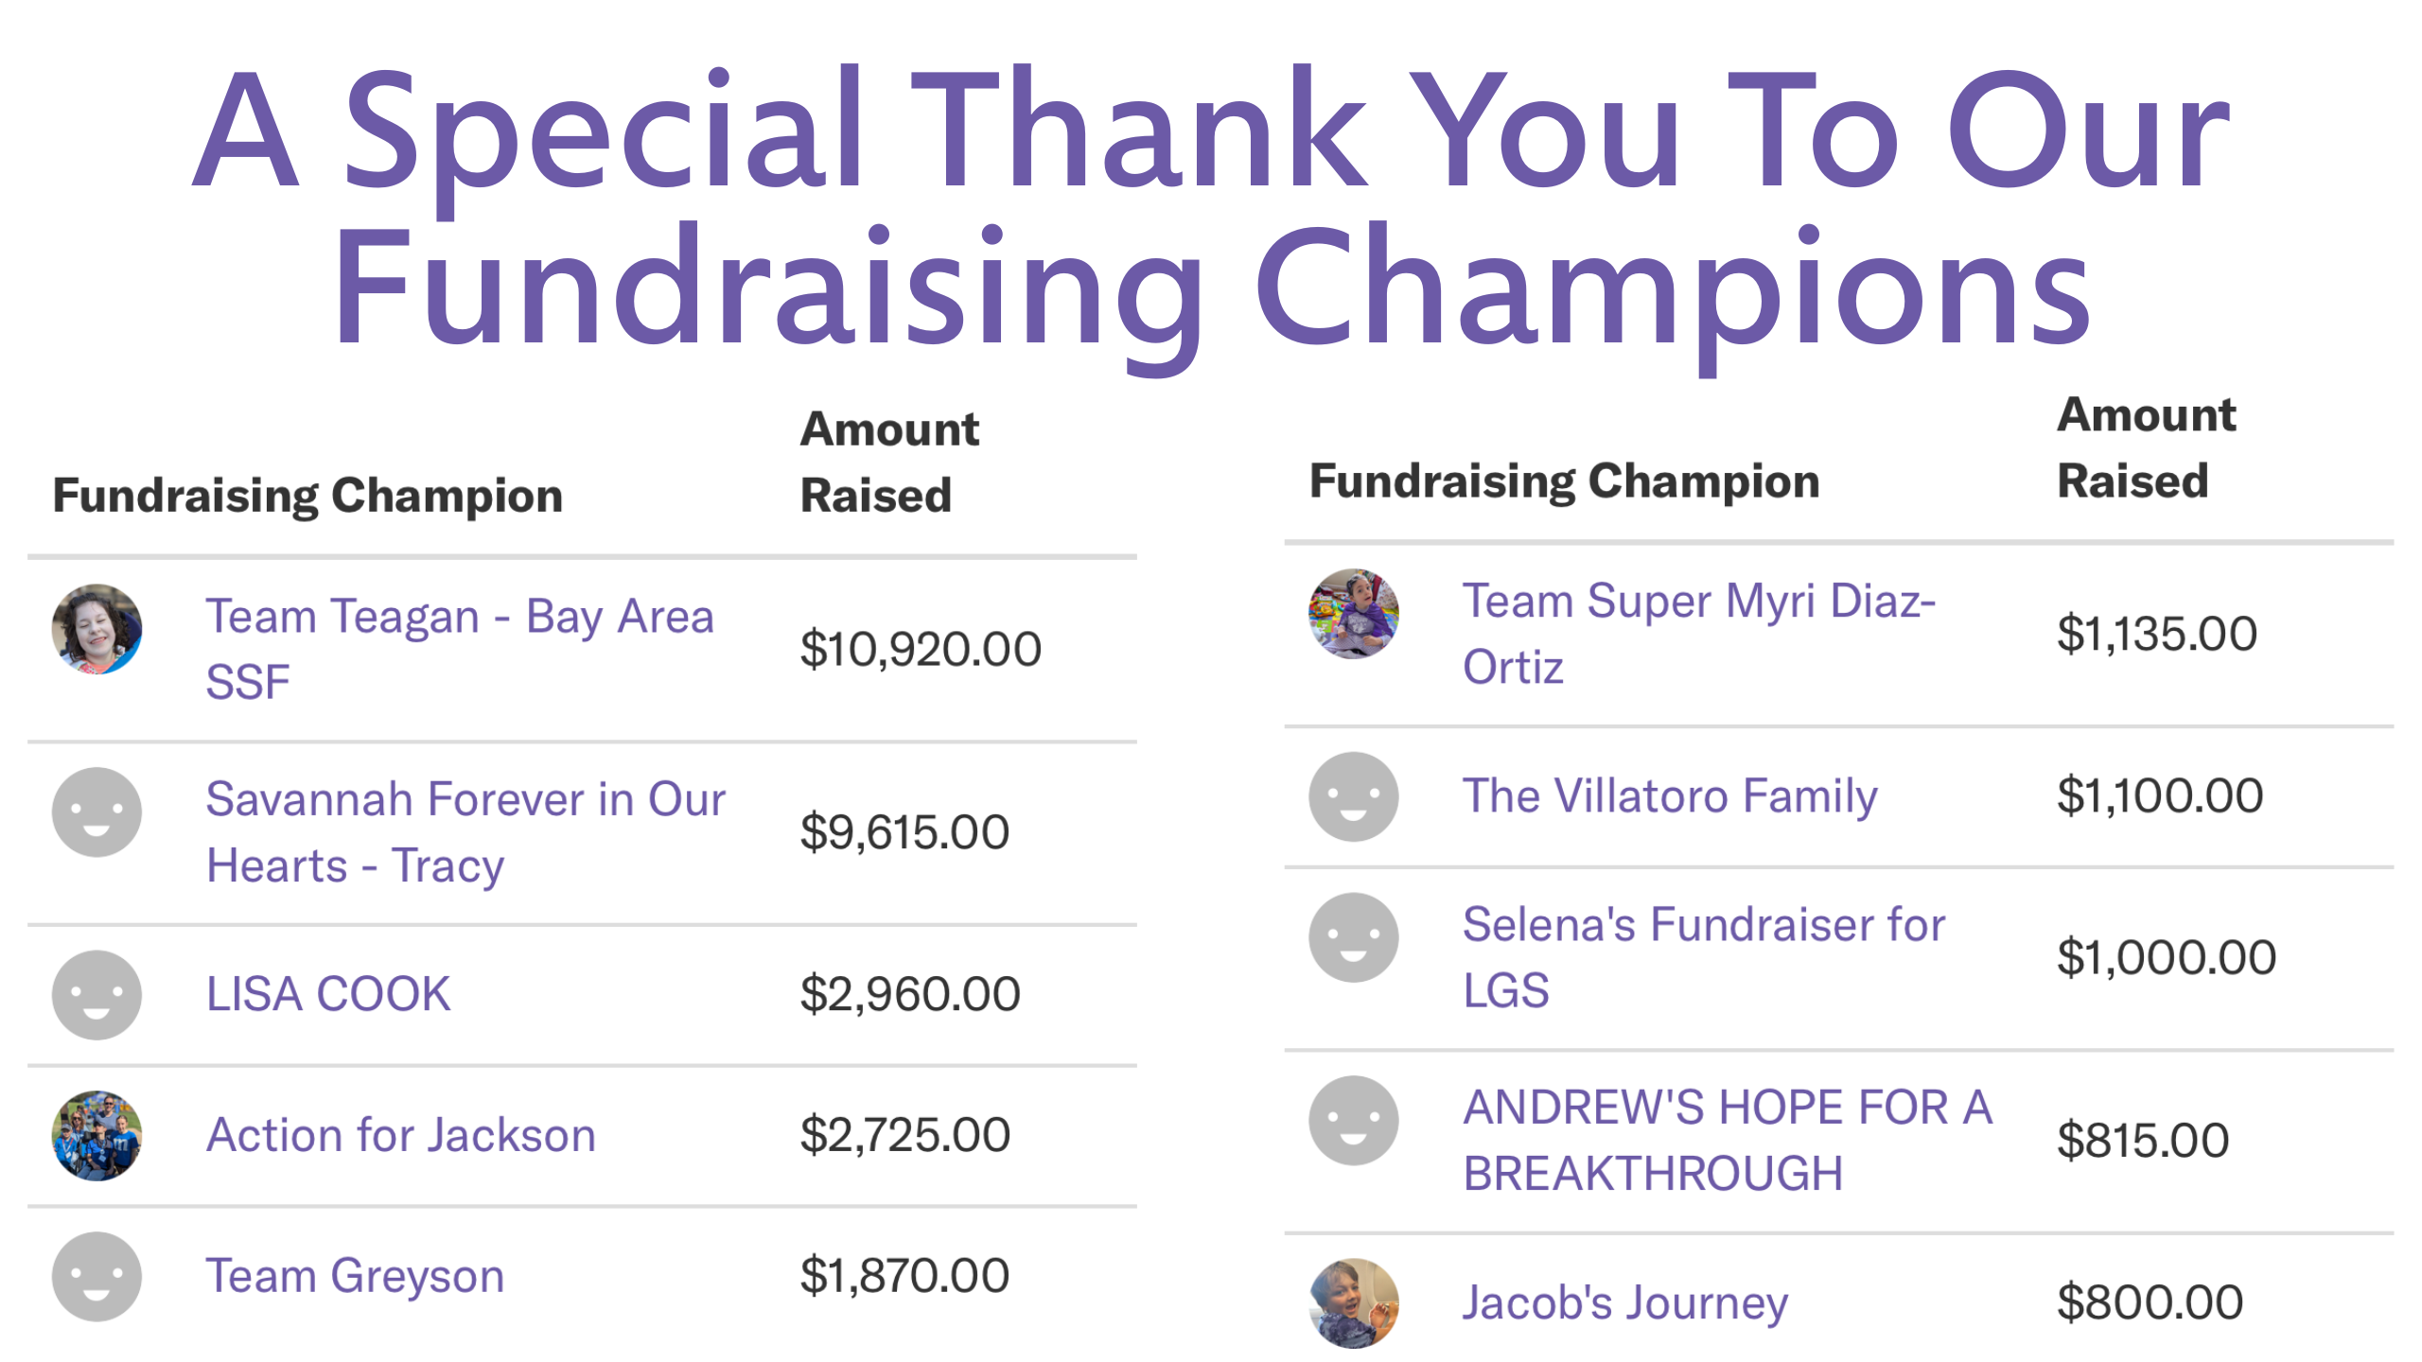2422x1362 pixels.
Task: Click Jacob's Journey photo avatar
Action: coord(1354,1303)
